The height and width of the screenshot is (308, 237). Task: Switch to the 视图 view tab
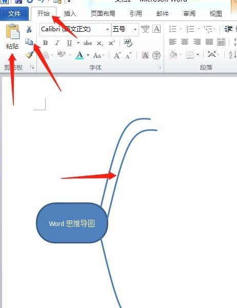(216, 14)
